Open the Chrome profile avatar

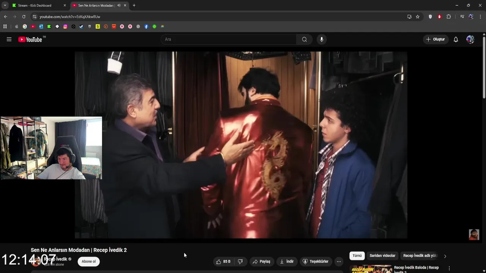pos(471,17)
